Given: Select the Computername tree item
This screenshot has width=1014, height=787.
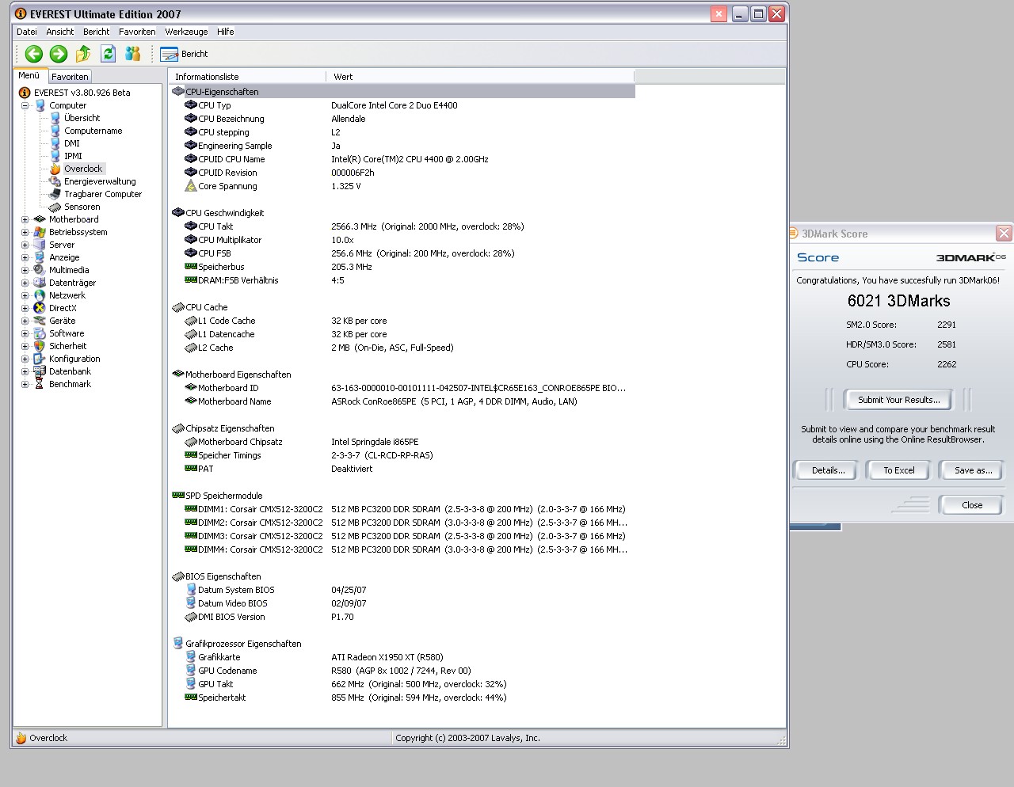Looking at the screenshot, I should (93, 131).
